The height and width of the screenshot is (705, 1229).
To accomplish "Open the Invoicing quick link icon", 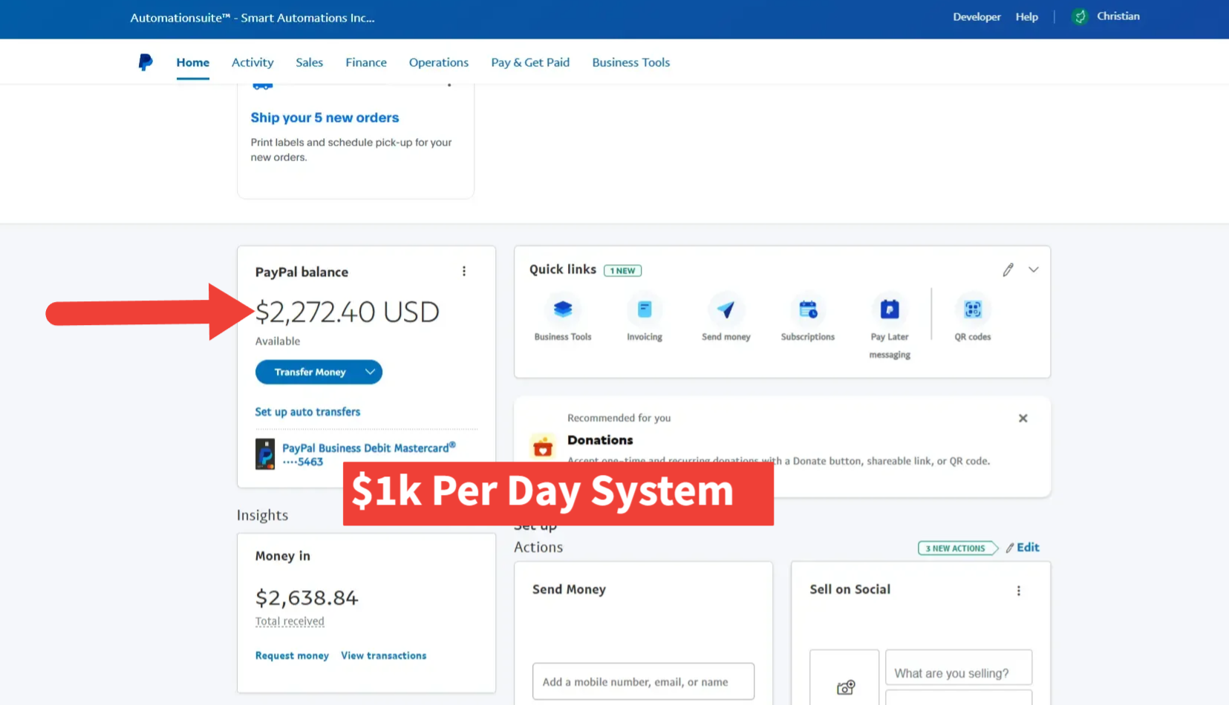I will point(644,309).
